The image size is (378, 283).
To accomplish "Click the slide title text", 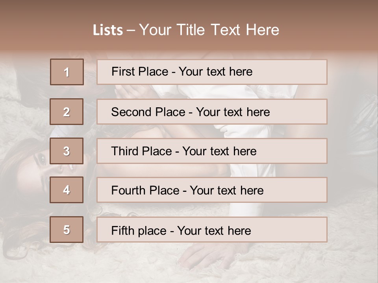I will pos(186,30).
